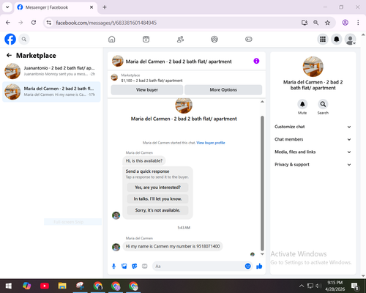The height and width of the screenshot is (293, 366).
Task: Open YouTube from the taskbar
Action: pyautogui.click(x=45, y=286)
